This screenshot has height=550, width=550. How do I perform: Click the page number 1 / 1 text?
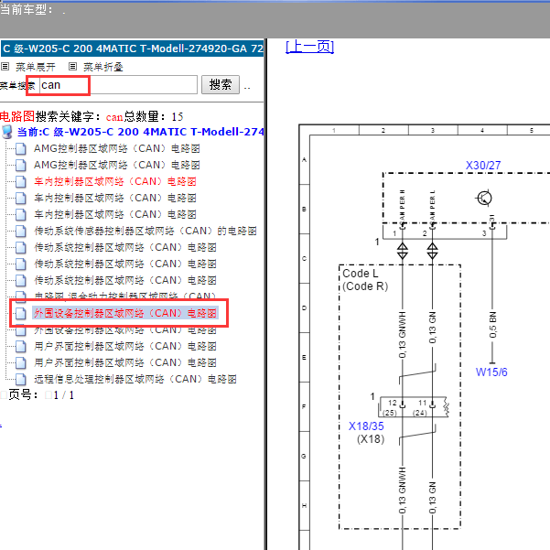point(64,395)
